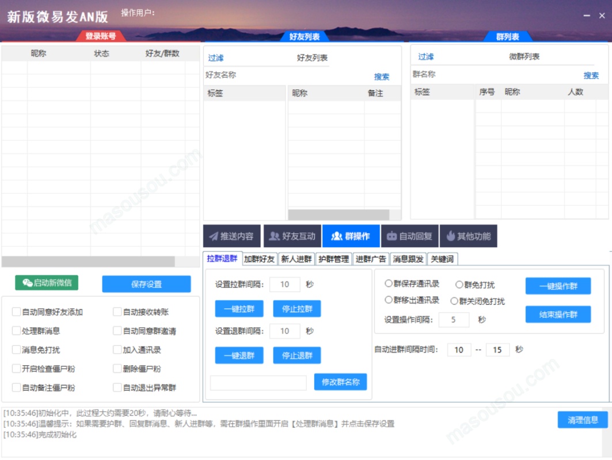The width and height of the screenshot is (612, 460).
Task: Click the 人数 column header in the group list
Action: [x=575, y=92]
